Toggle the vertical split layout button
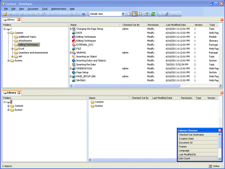The image size is (225, 169). (140, 14)
